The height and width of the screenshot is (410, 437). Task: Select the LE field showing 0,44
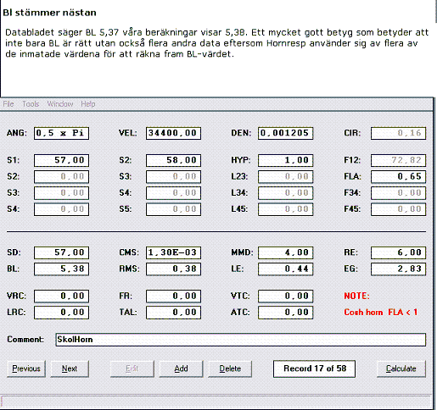[285, 269]
